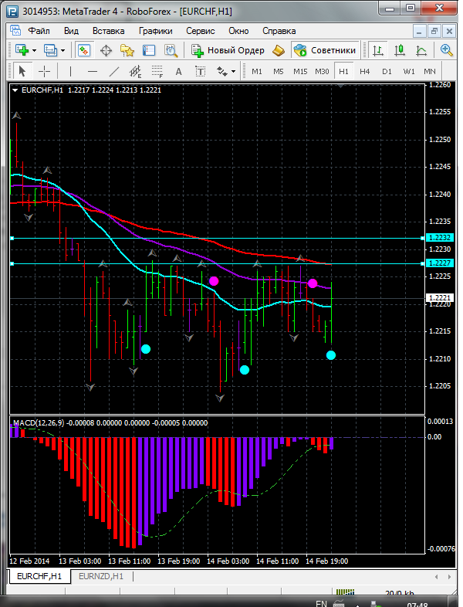Switch to the EURNZD,H1 chart tab
463x607 pixels.
point(101,576)
